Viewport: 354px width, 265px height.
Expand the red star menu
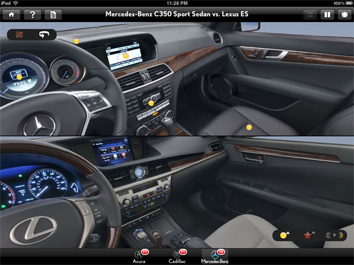tap(309, 235)
